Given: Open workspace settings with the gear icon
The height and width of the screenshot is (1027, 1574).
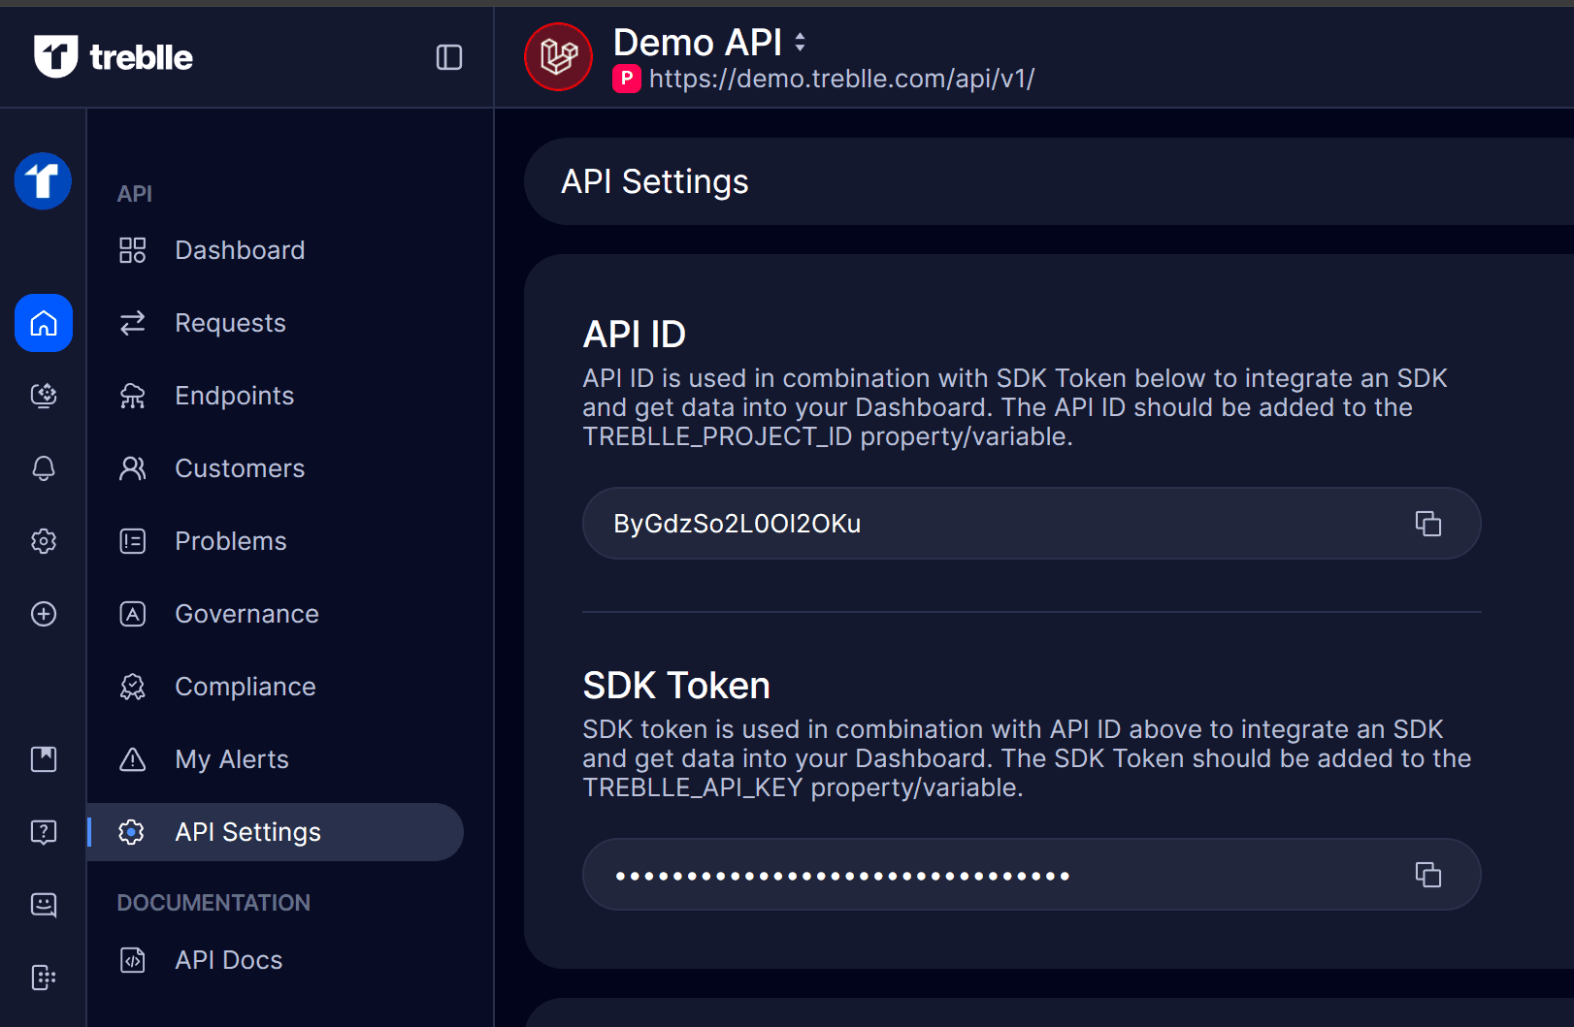Looking at the screenshot, I should coord(43,541).
